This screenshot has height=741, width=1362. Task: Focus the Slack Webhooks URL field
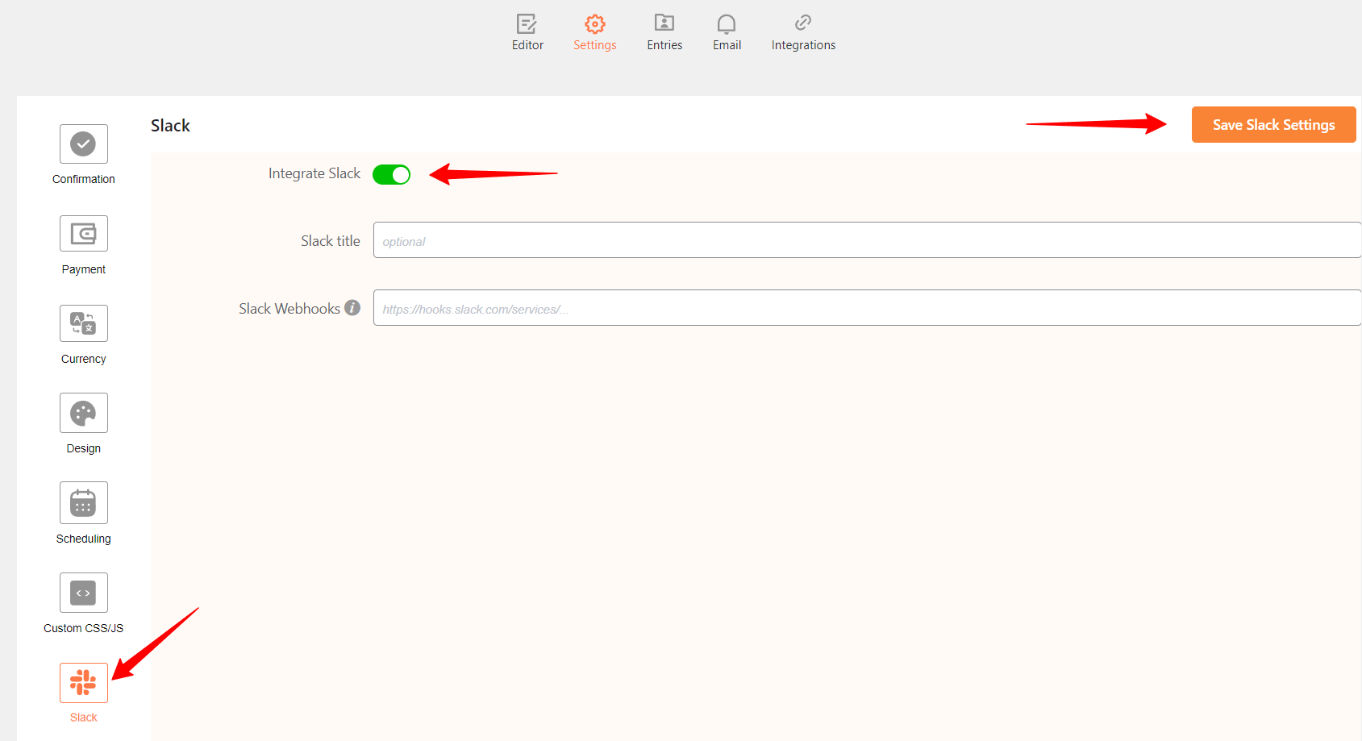pos(867,308)
